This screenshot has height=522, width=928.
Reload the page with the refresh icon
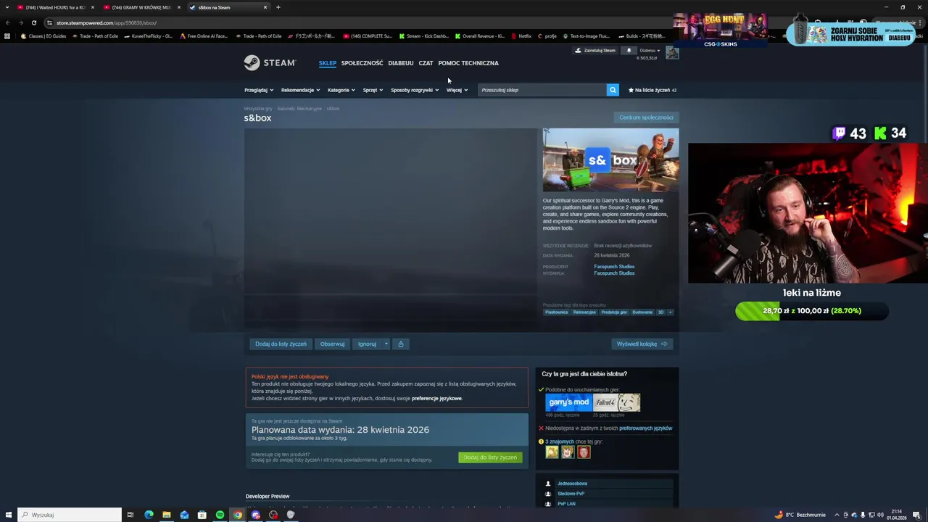point(33,22)
